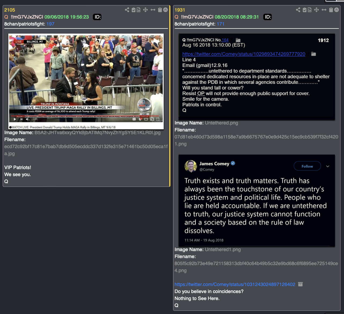Click document image icon on post 1931

tap(310, 10)
